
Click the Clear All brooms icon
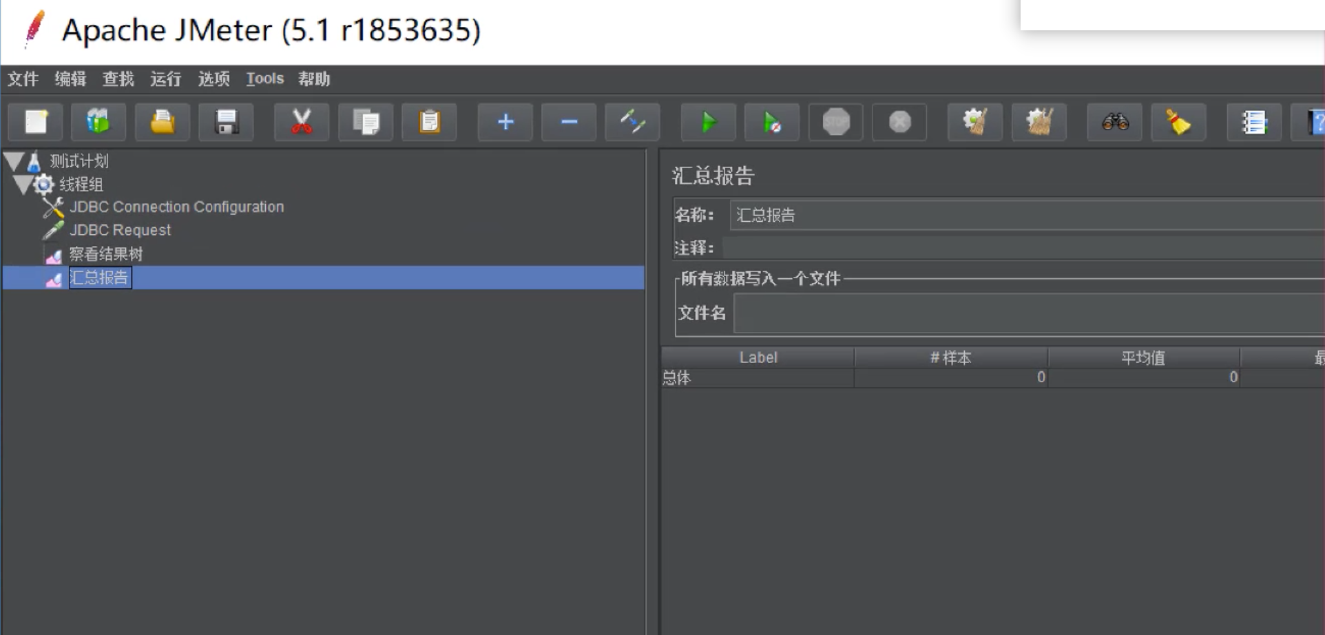(x=1039, y=123)
